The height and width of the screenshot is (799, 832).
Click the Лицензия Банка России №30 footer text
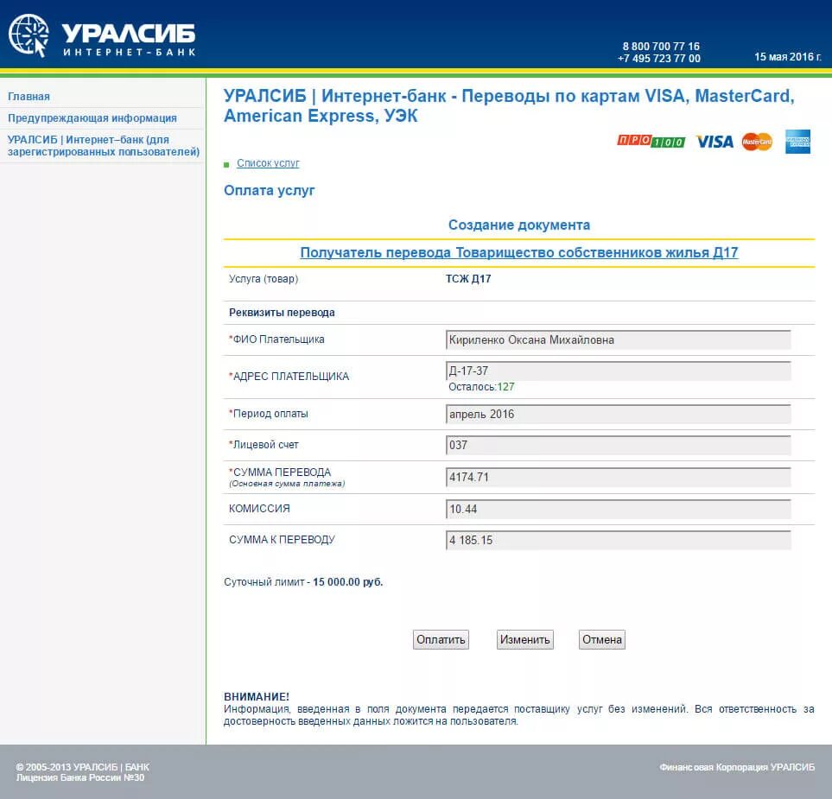[x=80, y=777]
